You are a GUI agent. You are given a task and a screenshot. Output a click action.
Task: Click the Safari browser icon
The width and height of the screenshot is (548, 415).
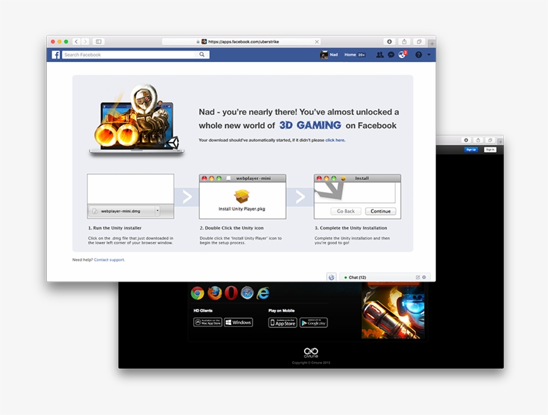point(247,293)
